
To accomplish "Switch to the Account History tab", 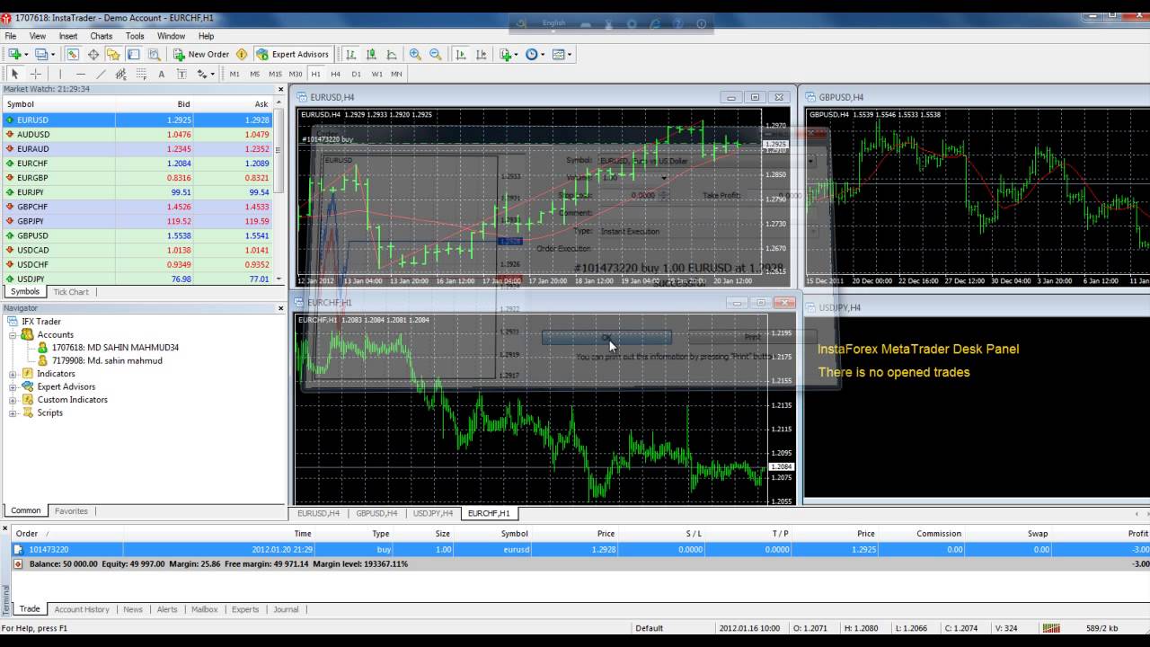I will [x=82, y=609].
